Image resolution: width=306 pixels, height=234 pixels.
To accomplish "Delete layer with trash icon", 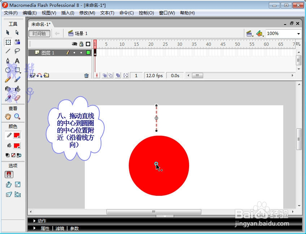I will click(87, 75).
